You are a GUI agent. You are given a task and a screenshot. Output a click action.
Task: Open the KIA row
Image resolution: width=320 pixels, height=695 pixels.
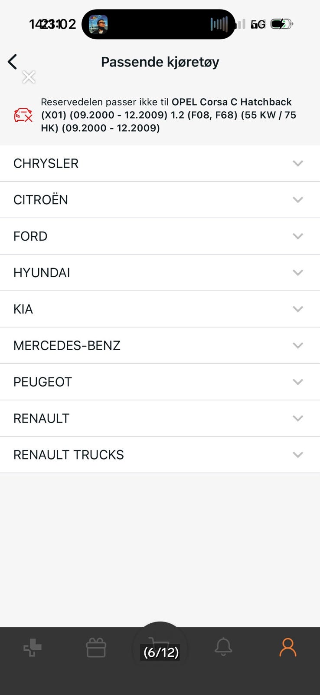(160, 309)
